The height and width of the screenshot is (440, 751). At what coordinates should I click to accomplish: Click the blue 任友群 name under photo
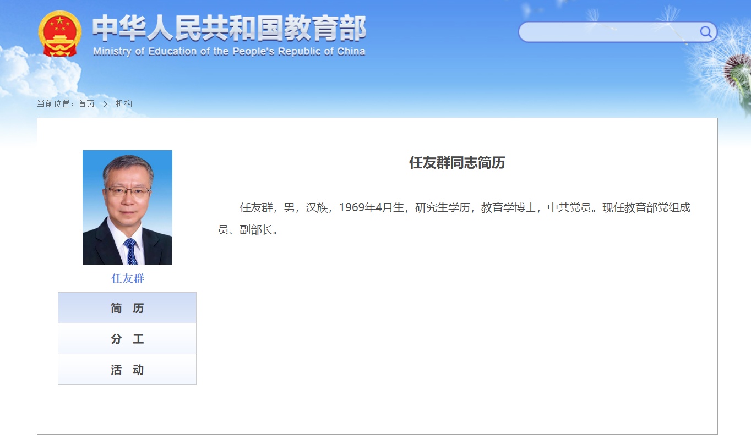pos(127,278)
